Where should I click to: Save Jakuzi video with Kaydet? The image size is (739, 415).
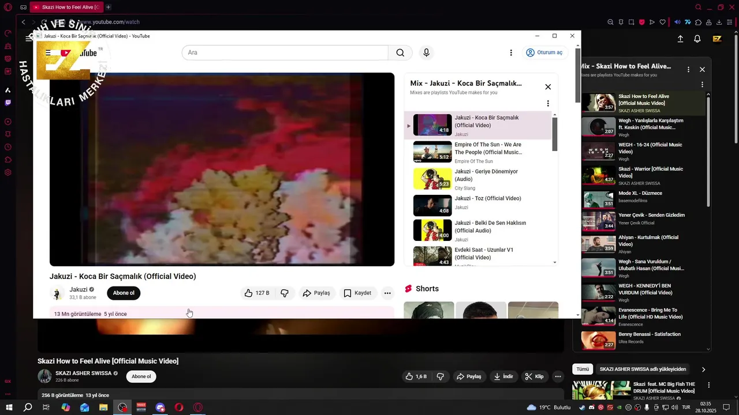pos(358,293)
